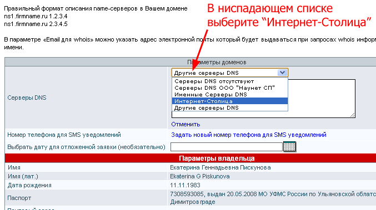The height and width of the screenshot is (210, 376).
Task: Click the example line "ns1.firmname.ru 1.2.3.4"
Action: coord(36,16)
